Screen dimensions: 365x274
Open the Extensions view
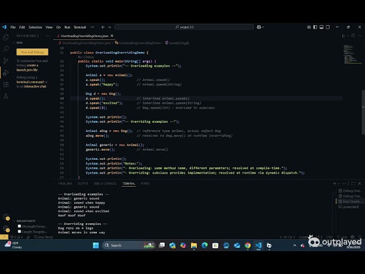coord(6,84)
